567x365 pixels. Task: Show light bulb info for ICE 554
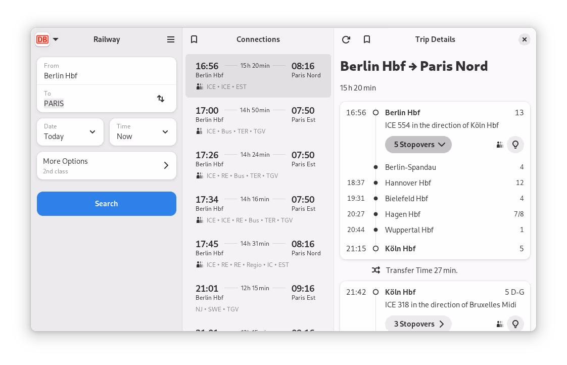pos(515,145)
